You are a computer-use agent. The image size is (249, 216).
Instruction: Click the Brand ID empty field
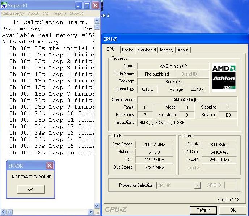[x=204, y=74]
